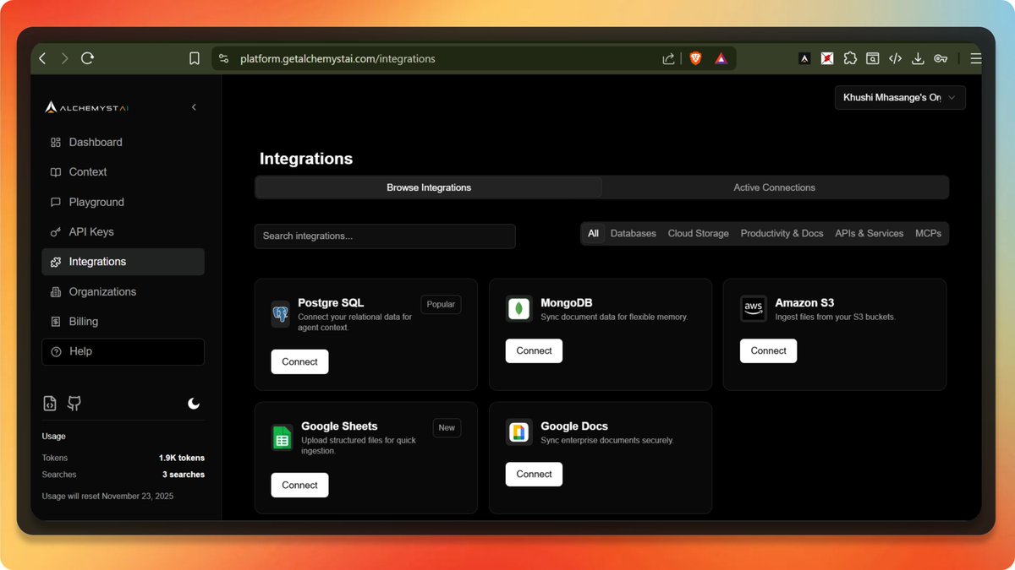
Task: Click the share icon in the address bar
Action: [668, 58]
